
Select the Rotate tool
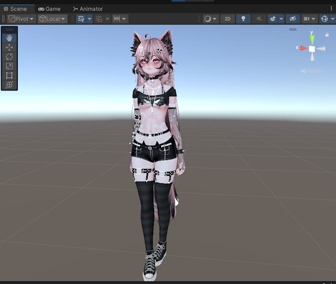click(9, 57)
